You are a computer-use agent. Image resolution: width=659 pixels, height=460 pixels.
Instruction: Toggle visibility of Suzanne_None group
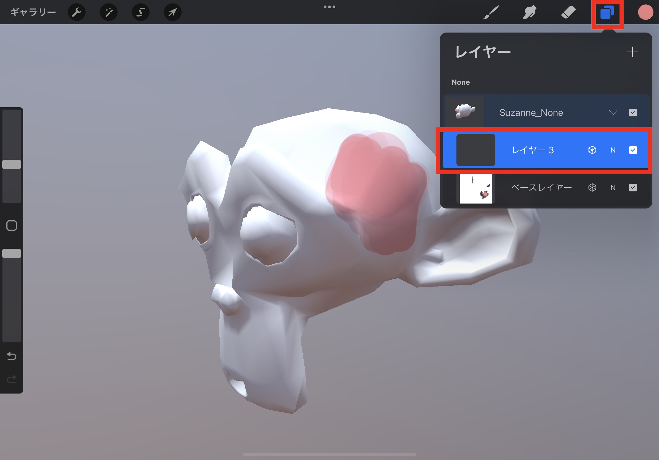[x=633, y=113]
